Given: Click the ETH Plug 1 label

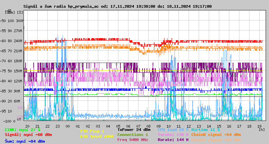Looking at the screenshot, I should pyautogui.click(x=92, y=131).
